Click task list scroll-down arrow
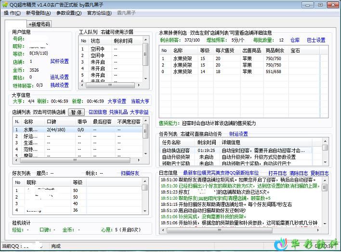The width and height of the screenshot is (341, 252). click(x=325, y=163)
